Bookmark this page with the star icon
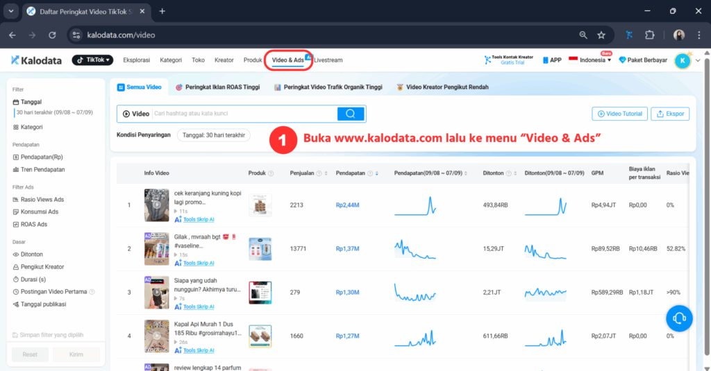This screenshot has width=711, height=371. click(x=601, y=35)
